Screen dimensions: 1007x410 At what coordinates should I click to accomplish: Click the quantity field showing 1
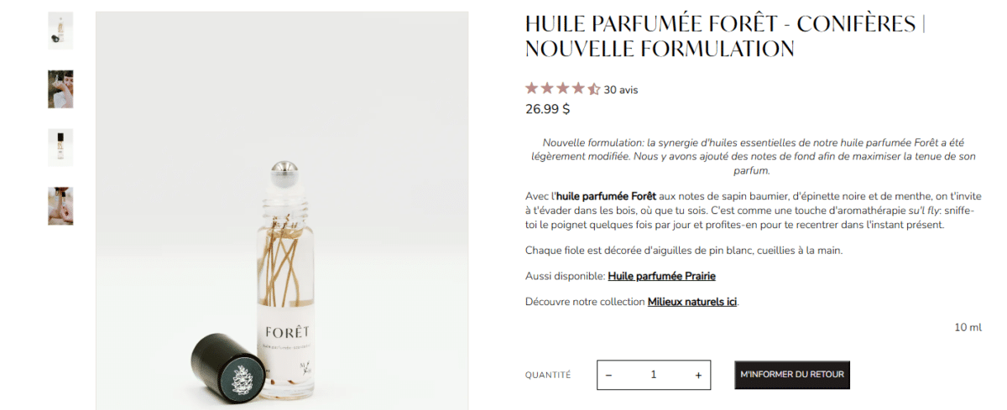pos(654,375)
